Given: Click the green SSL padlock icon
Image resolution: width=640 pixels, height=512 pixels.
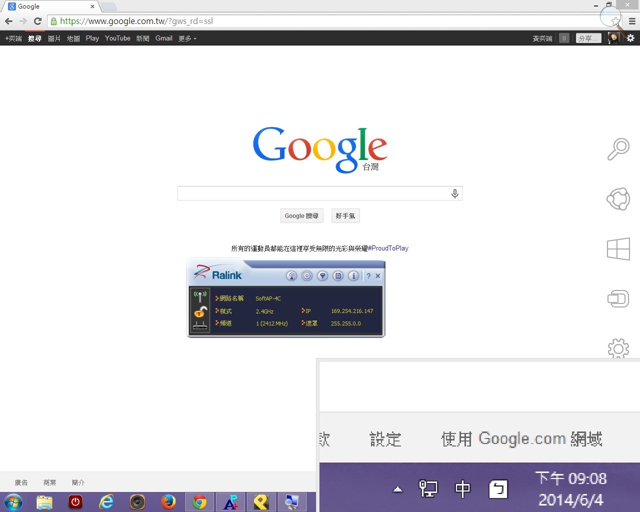Looking at the screenshot, I should coord(53,21).
